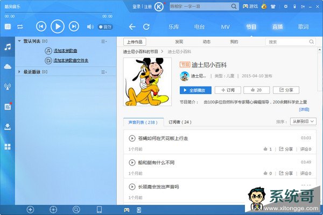
Task: Click the 登录 login link
Action: point(136,6)
